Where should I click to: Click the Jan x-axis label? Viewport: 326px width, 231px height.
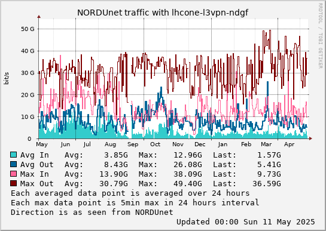[223, 144]
